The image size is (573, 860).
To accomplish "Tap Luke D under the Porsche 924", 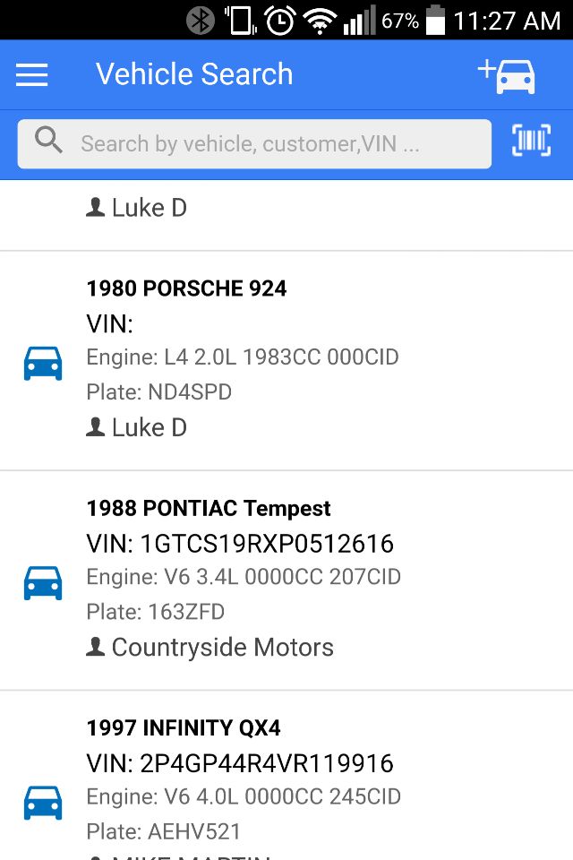I will 149,428.
